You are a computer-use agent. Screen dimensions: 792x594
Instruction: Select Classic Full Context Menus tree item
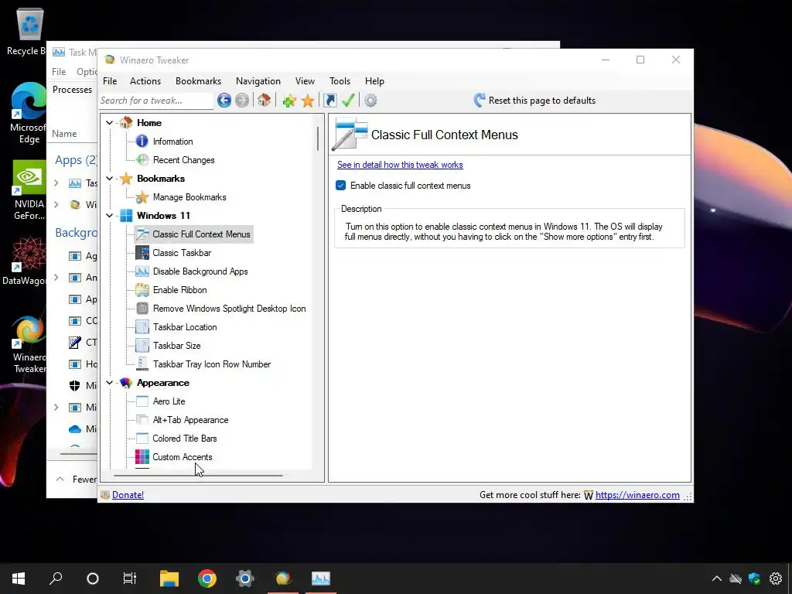tap(194, 234)
